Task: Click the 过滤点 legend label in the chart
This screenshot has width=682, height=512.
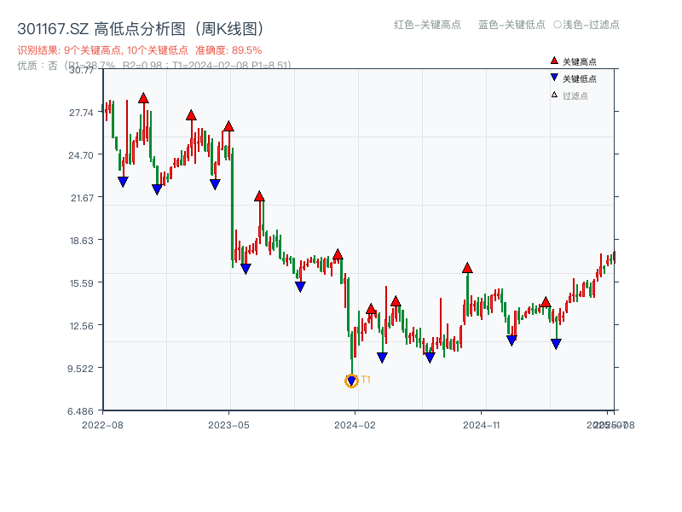Action: [x=575, y=96]
